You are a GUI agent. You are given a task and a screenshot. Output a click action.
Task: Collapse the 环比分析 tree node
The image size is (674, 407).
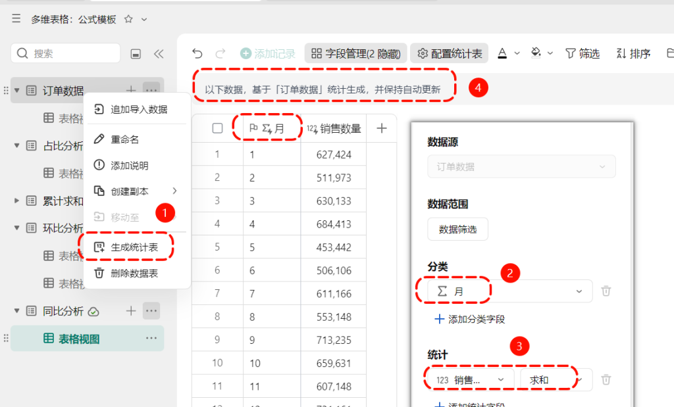pos(16,228)
